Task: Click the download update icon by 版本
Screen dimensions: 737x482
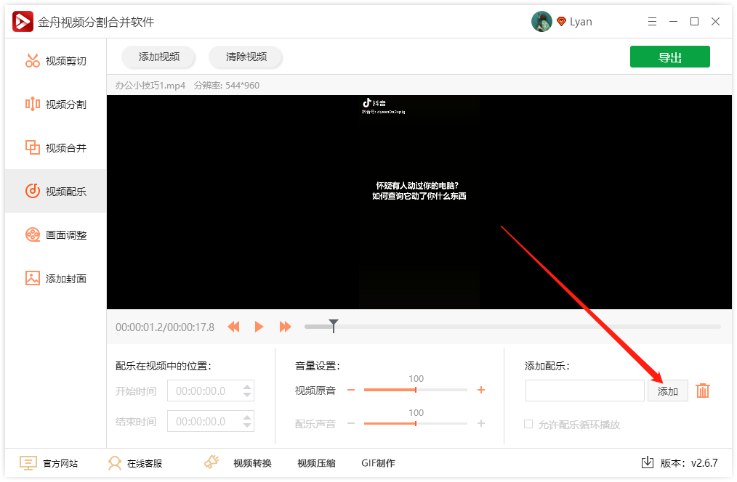Action: pyautogui.click(x=647, y=462)
